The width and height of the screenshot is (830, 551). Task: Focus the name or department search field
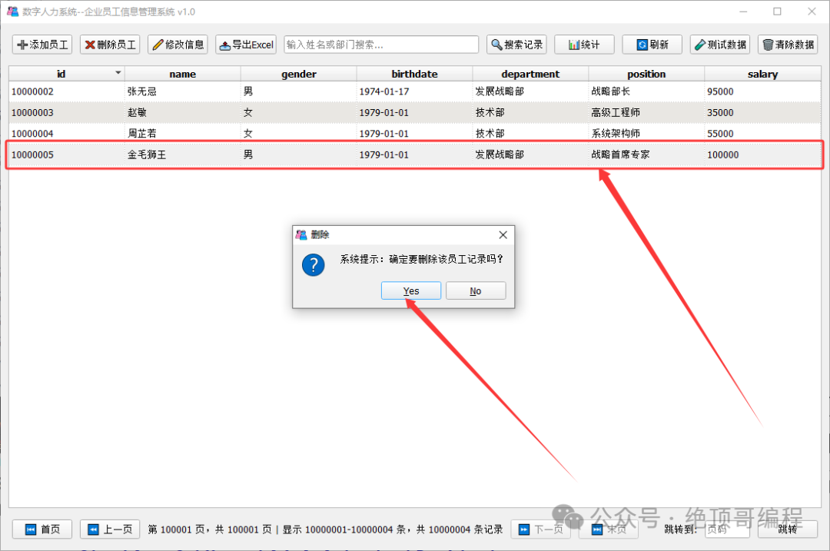click(381, 45)
